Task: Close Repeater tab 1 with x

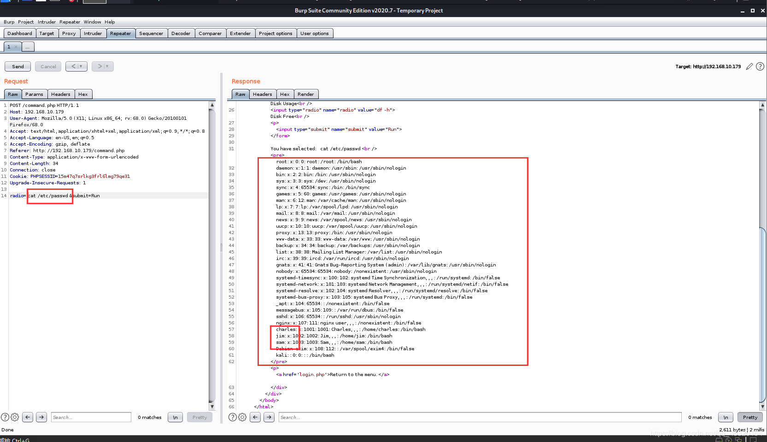Action: pos(16,47)
